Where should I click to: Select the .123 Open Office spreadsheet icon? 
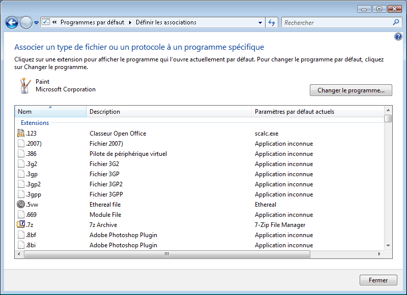click(21, 133)
